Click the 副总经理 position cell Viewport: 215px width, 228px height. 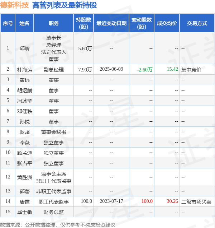[x=54, y=70]
